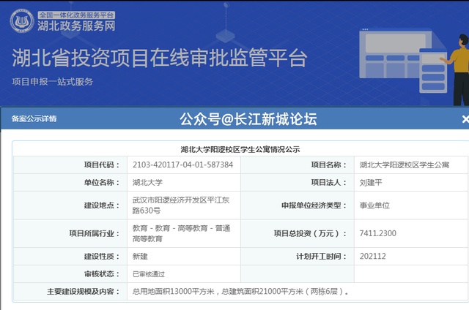This screenshot has width=469, height=310.
Task: Click the 湖北省投资项目在线审批监管平台 heading
Action: [x=160, y=58]
